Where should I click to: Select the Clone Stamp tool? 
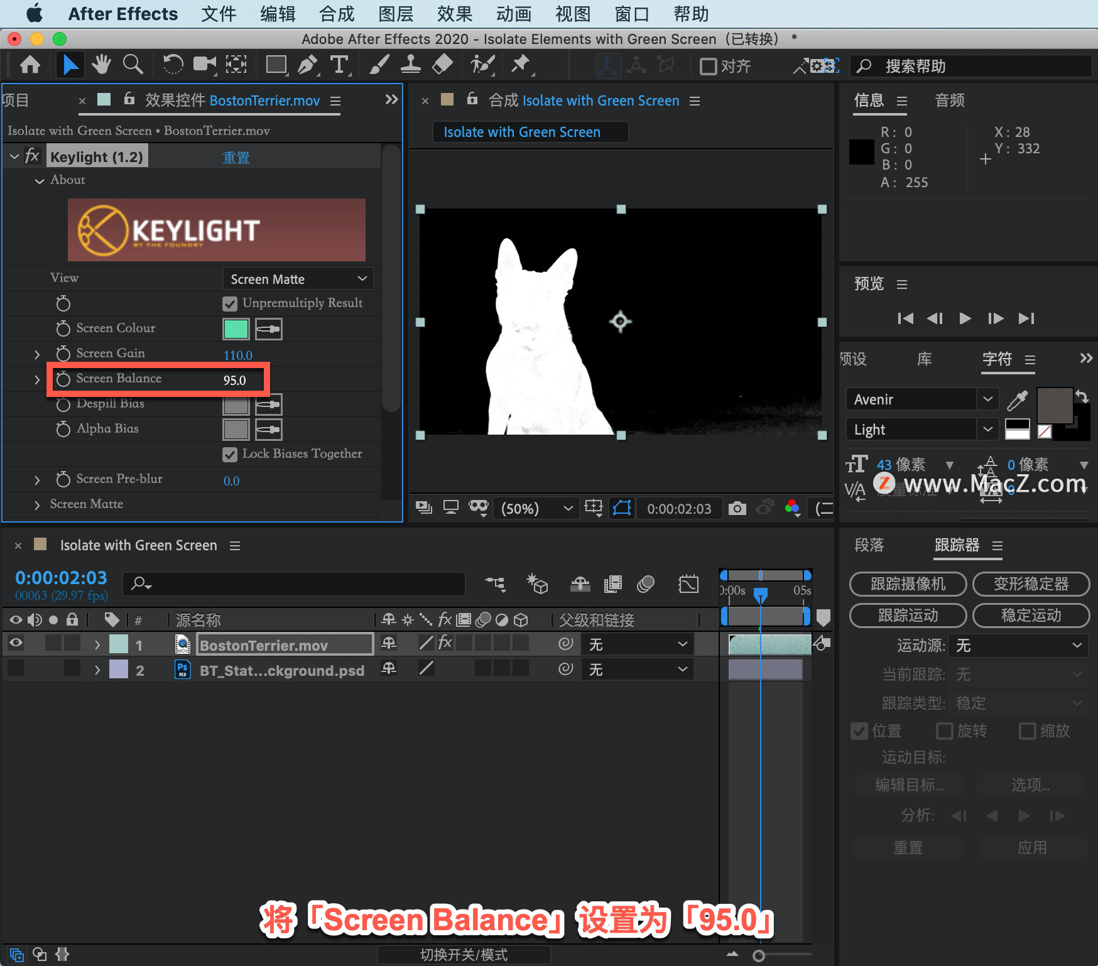click(x=411, y=65)
